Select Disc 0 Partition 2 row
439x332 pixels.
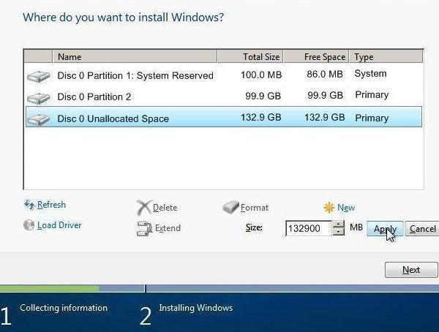(224, 97)
